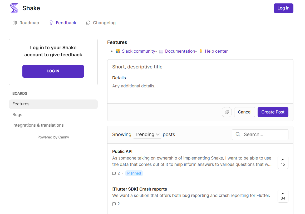
Task: Click the comment icon on Public API
Action: point(114,173)
